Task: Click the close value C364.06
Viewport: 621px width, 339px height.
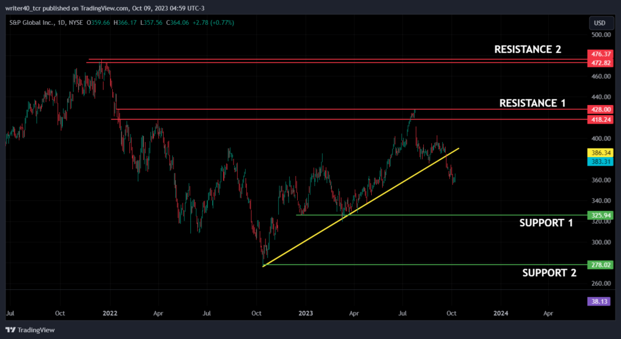Action: pos(178,23)
